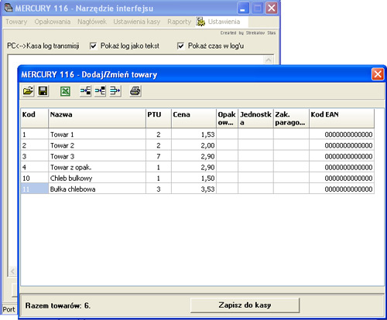Select the 'Towar z opak.' cell

97,167
